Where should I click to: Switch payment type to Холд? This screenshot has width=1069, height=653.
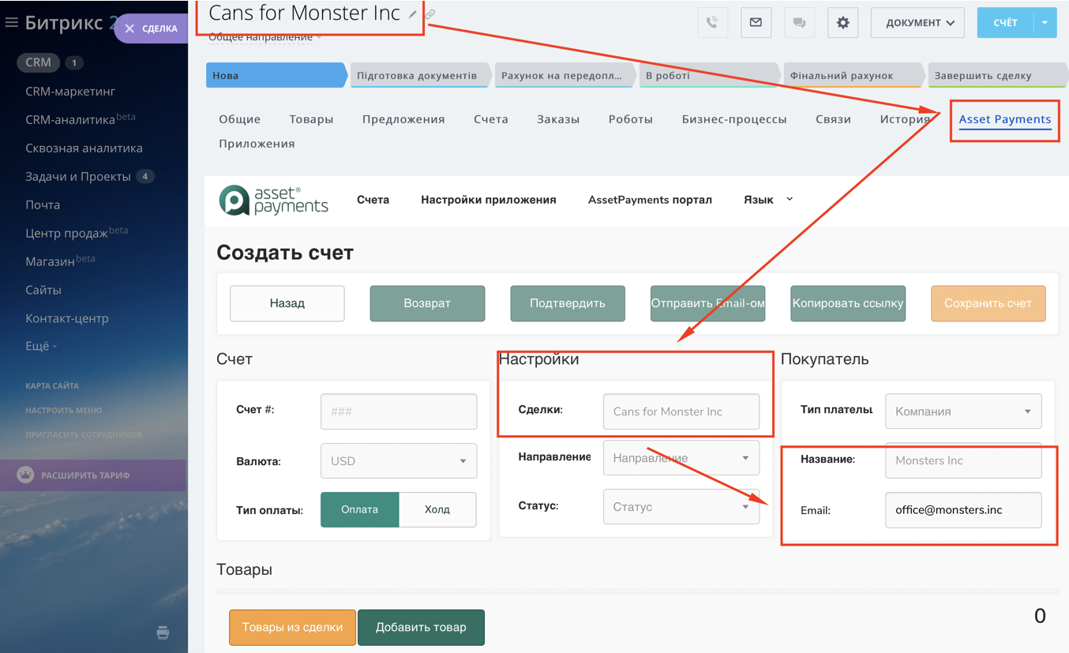[437, 509]
